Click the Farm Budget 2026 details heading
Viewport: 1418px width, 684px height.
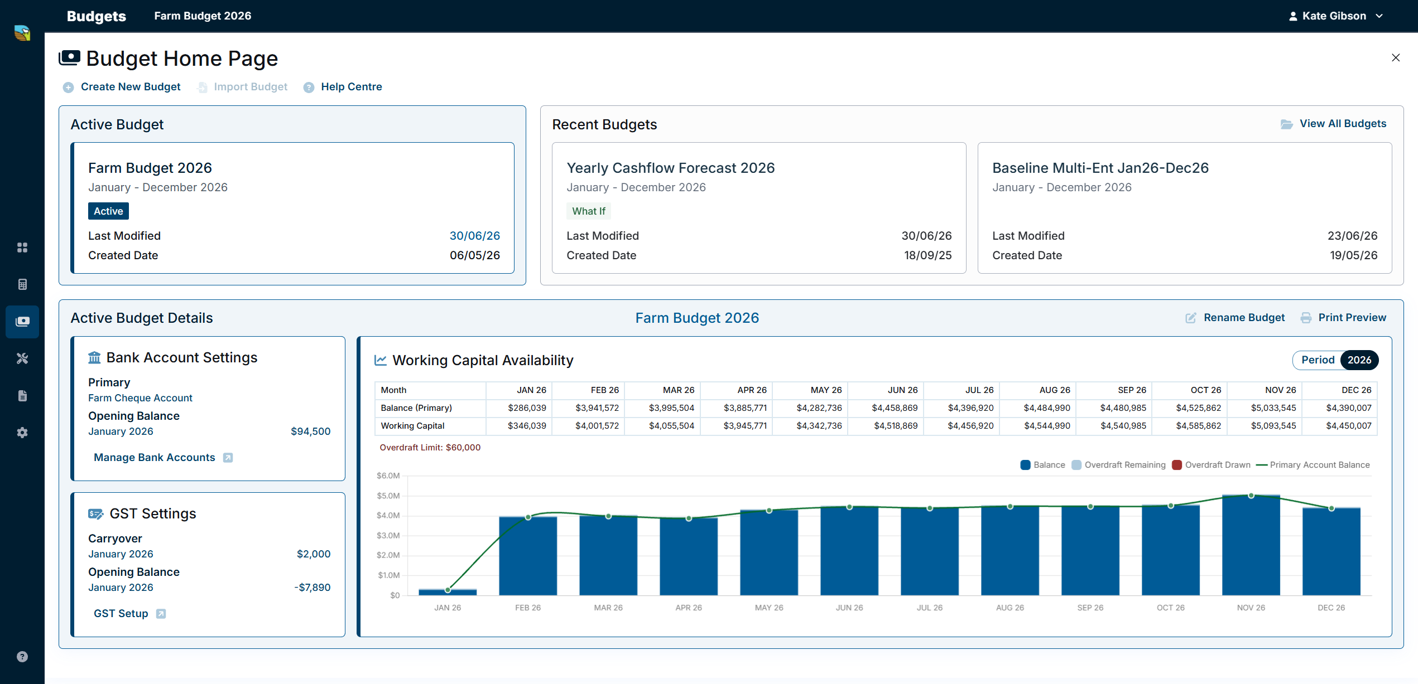[697, 318]
